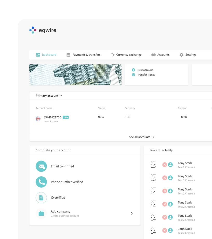Go to Currency exchange tab
The image size is (212, 239).
click(x=126, y=55)
